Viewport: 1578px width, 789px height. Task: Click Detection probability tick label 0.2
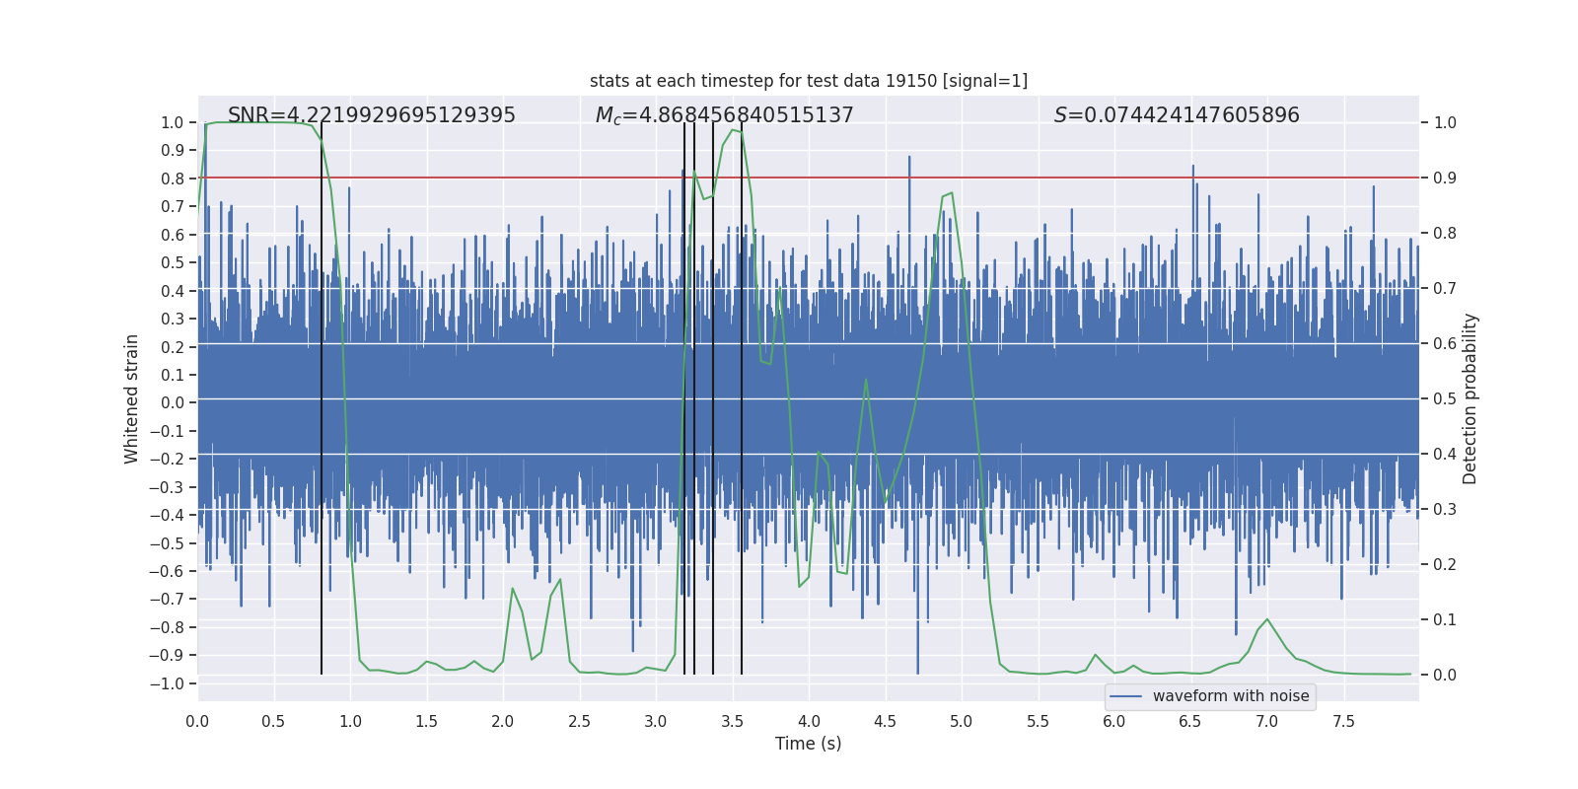pyautogui.click(x=1445, y=565)
